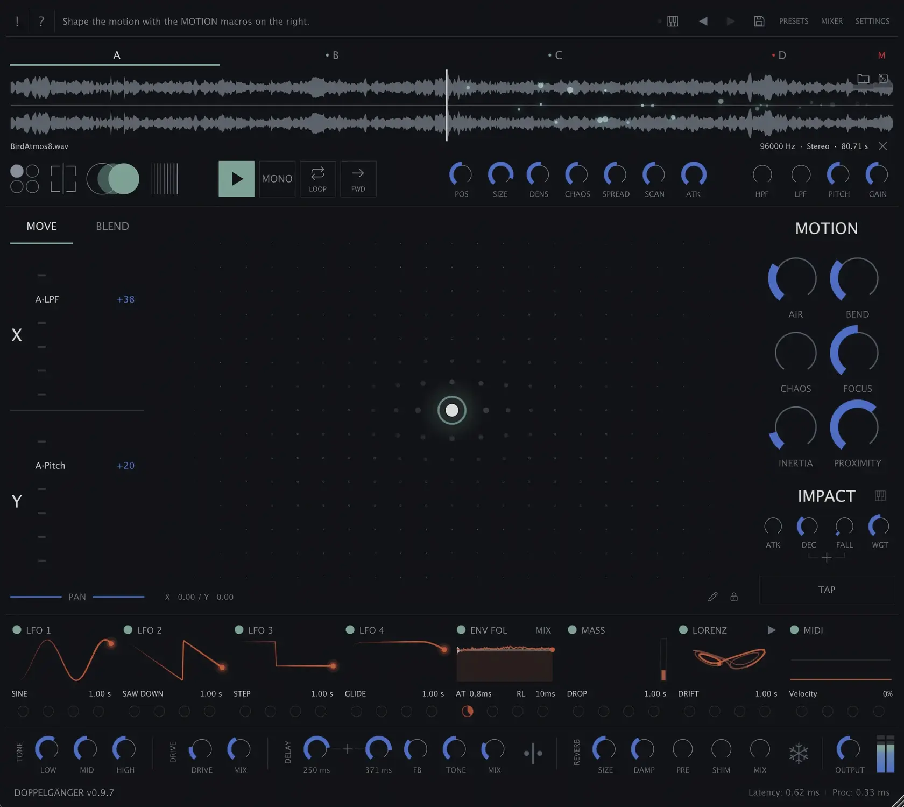Click the delay link plus icon

(x=348, y=749)
